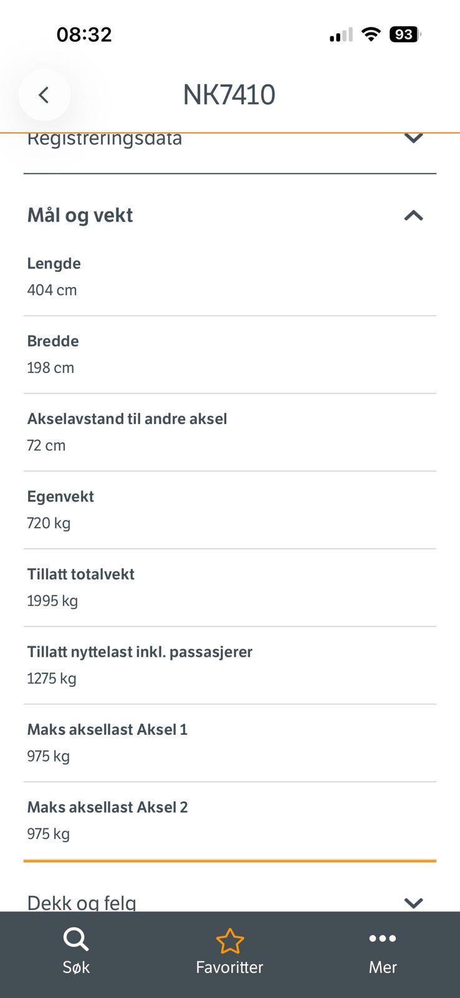The image size is (460, 998).
Task: Tap the Dekk og felg heading
Action: pos(82,903)
